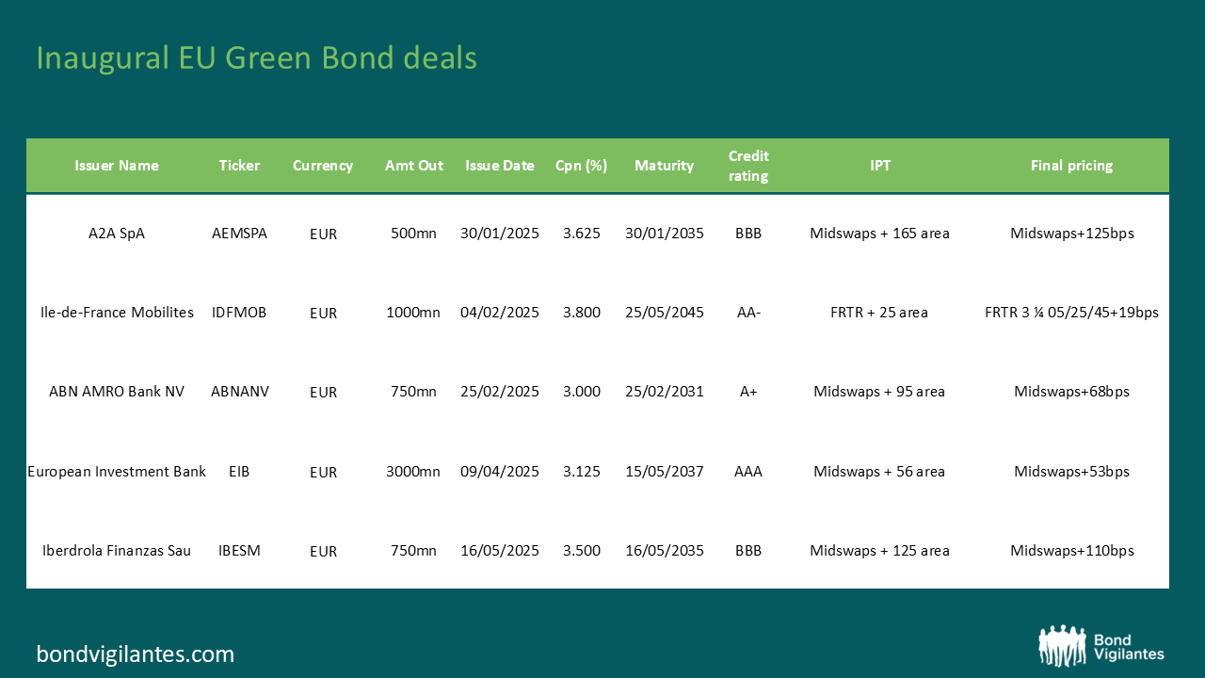Click the 'Final pricing' column header
This screenshot has width=1205, height=678.
coord(1071,166)
